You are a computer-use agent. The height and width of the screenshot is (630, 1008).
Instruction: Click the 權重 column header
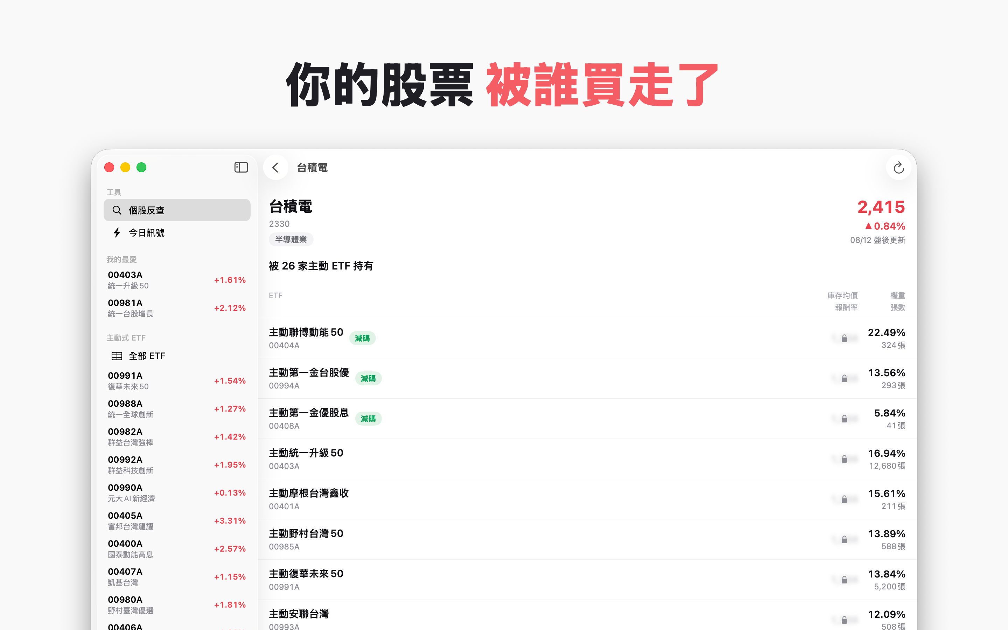pyautogui.click(x=898, y=295)
